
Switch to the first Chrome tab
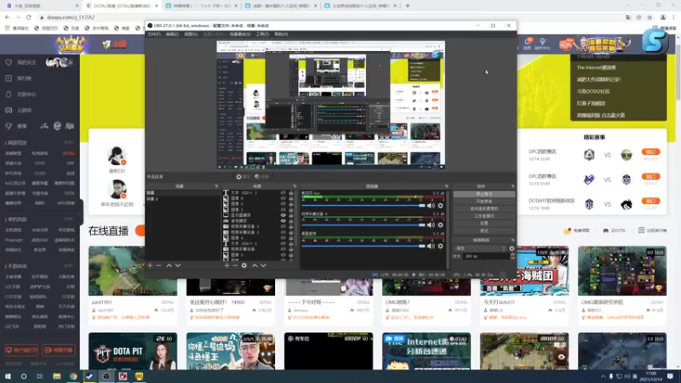coord(42,6)
